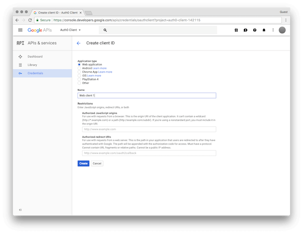The width and height of the screenshot is (303, 234).
Task: Select the PlayStation 4 radio button
Action: click(x=79, y=79)
